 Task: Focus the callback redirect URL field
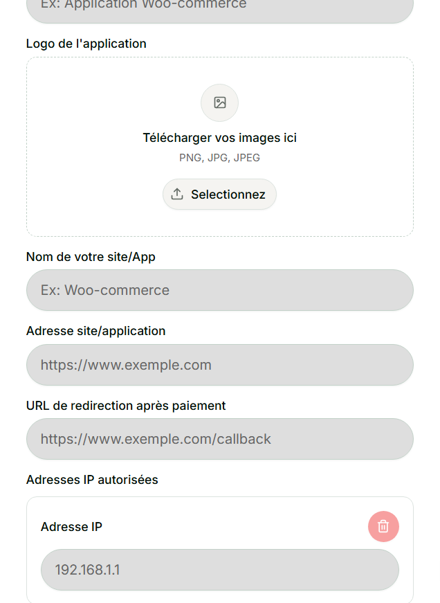[219, 439]
